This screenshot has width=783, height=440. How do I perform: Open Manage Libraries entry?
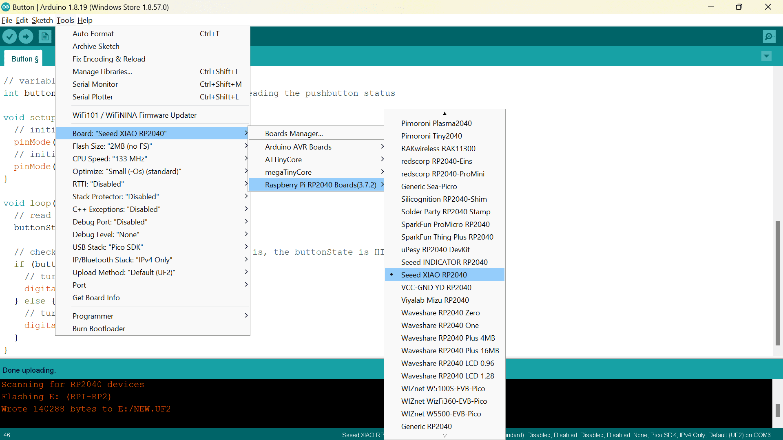coord(153,71)
